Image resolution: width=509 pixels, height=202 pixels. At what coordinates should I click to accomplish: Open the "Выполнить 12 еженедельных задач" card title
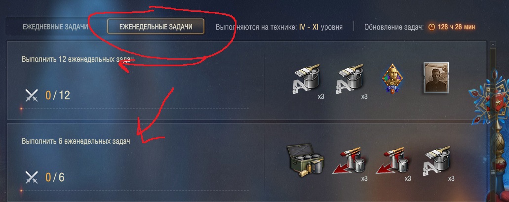[x=78, y=59]
